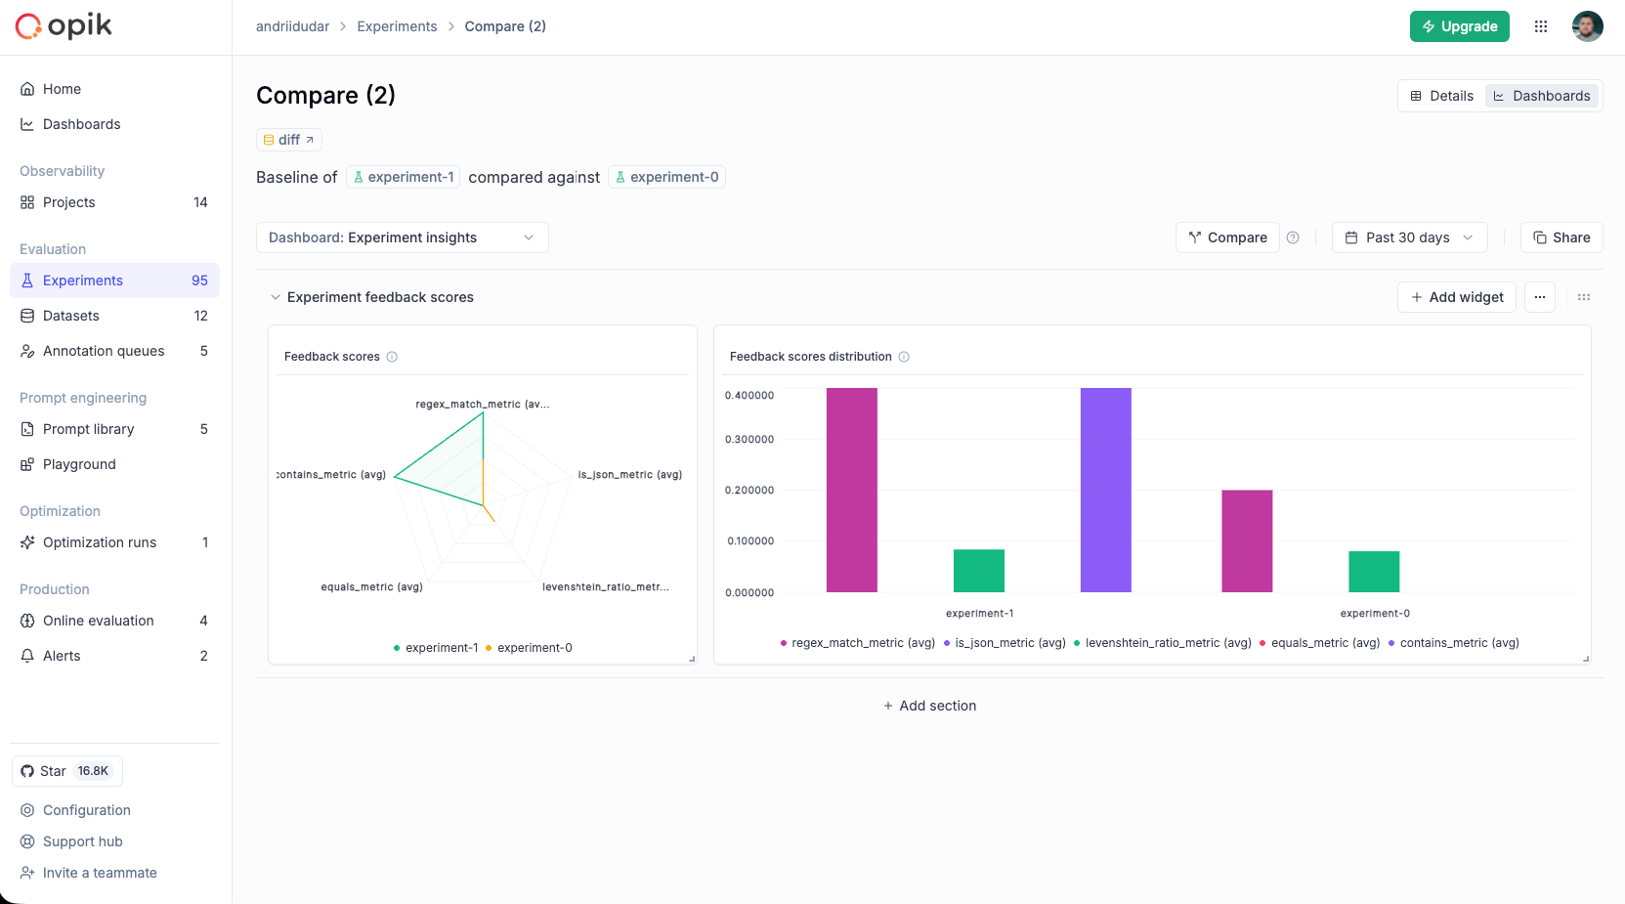Open the app grid icon near Upgrade
This screenshot has width=1625, height=904.
(1541, 26)
